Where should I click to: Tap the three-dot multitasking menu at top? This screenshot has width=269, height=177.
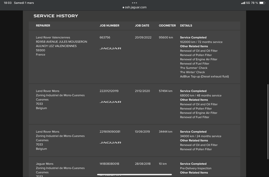[134, 3]
